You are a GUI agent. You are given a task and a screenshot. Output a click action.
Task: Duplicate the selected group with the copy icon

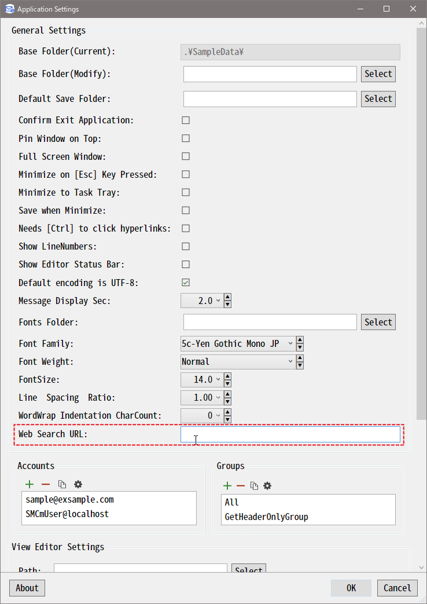[x=254, y=486]
